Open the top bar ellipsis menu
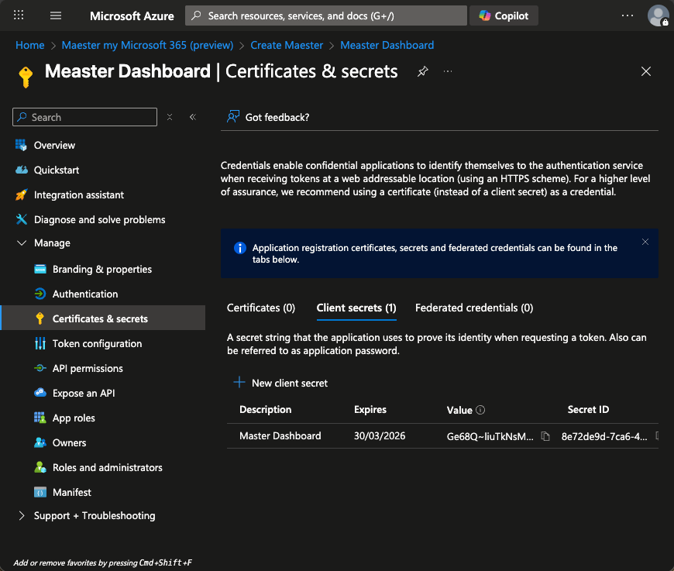This screenshot has width=674, height=571. [x=628, y=15]
